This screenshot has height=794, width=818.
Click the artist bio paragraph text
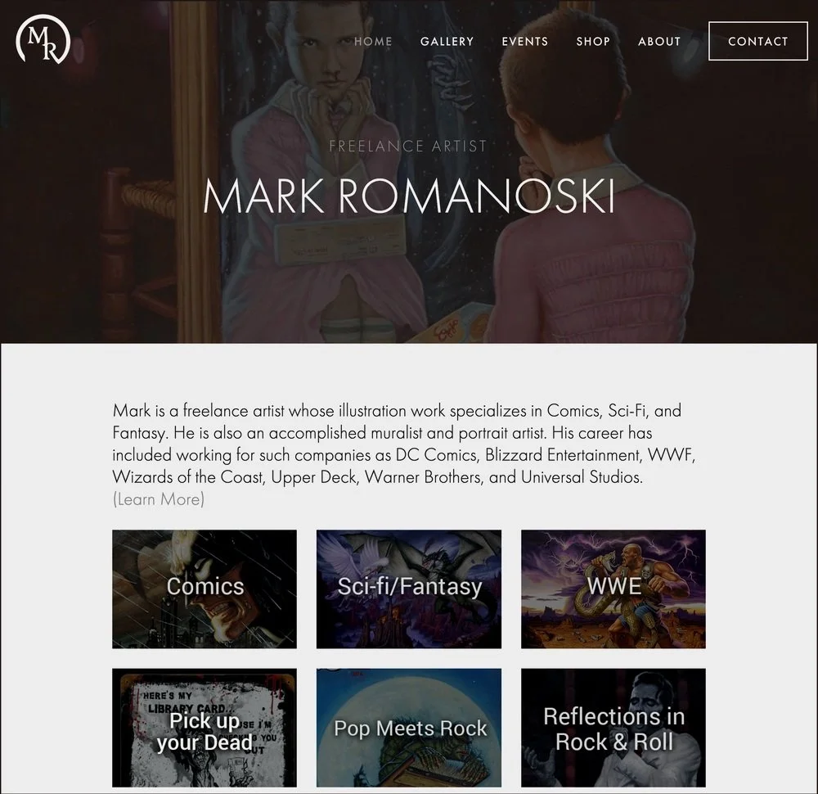click(x=404, y=444)
